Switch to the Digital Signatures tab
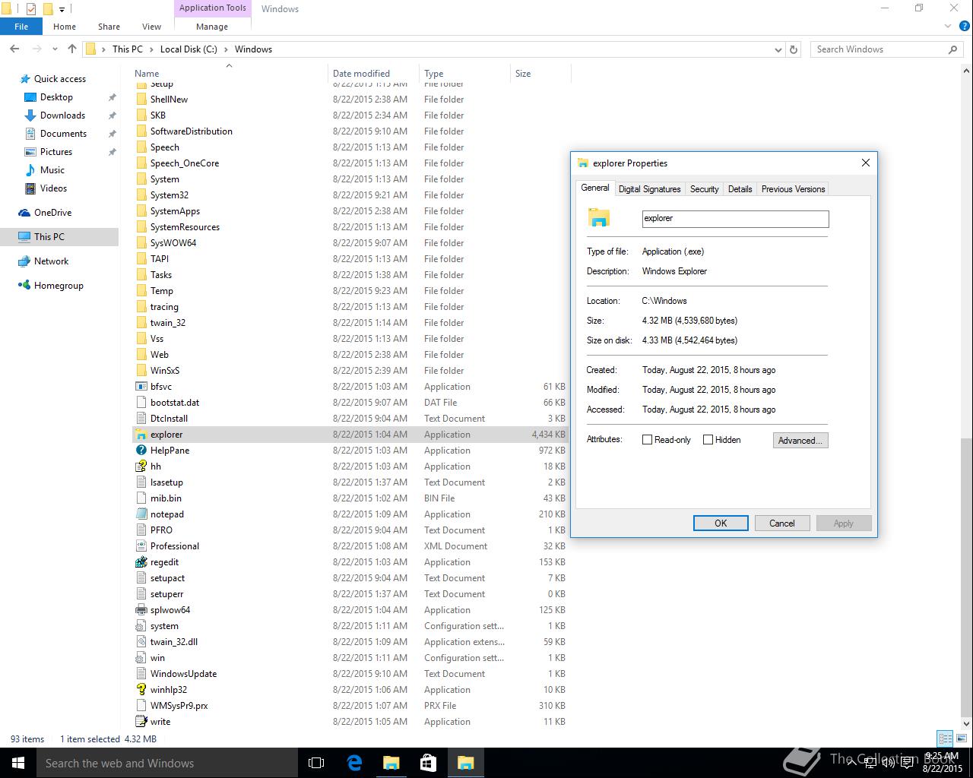 point(649,189)
